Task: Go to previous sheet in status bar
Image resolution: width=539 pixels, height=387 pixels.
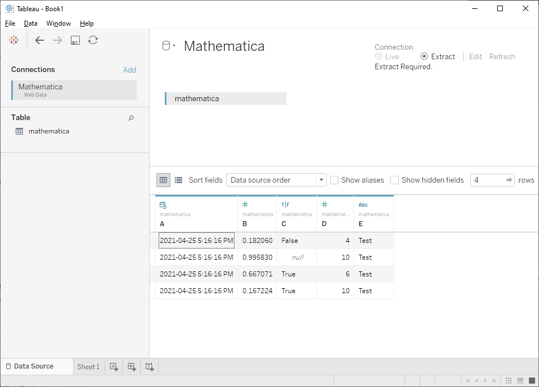Action: (476, 380)
